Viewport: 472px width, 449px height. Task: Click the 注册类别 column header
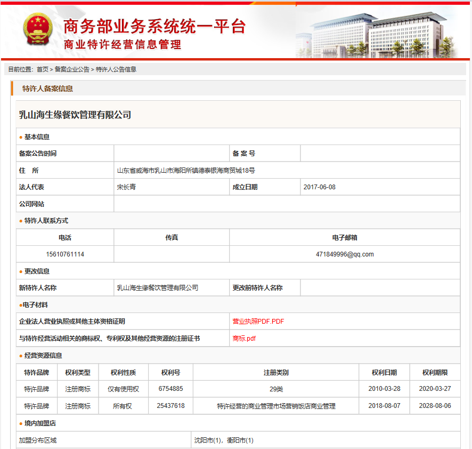tap(276, 373)
